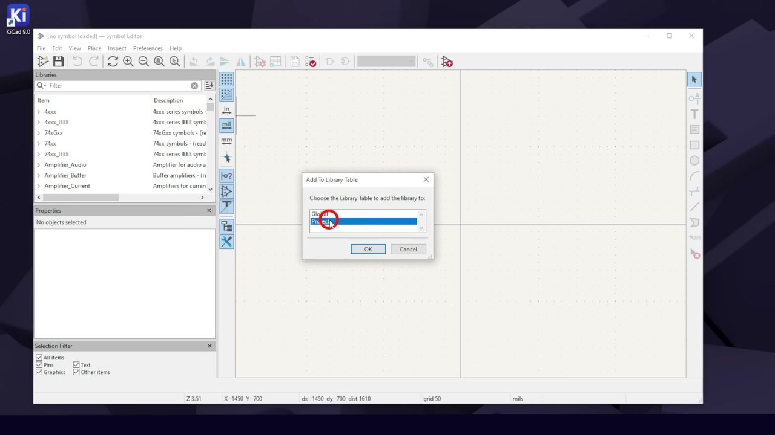Click the Refresh view icon
775x435 pixels.
coord(113,62)
